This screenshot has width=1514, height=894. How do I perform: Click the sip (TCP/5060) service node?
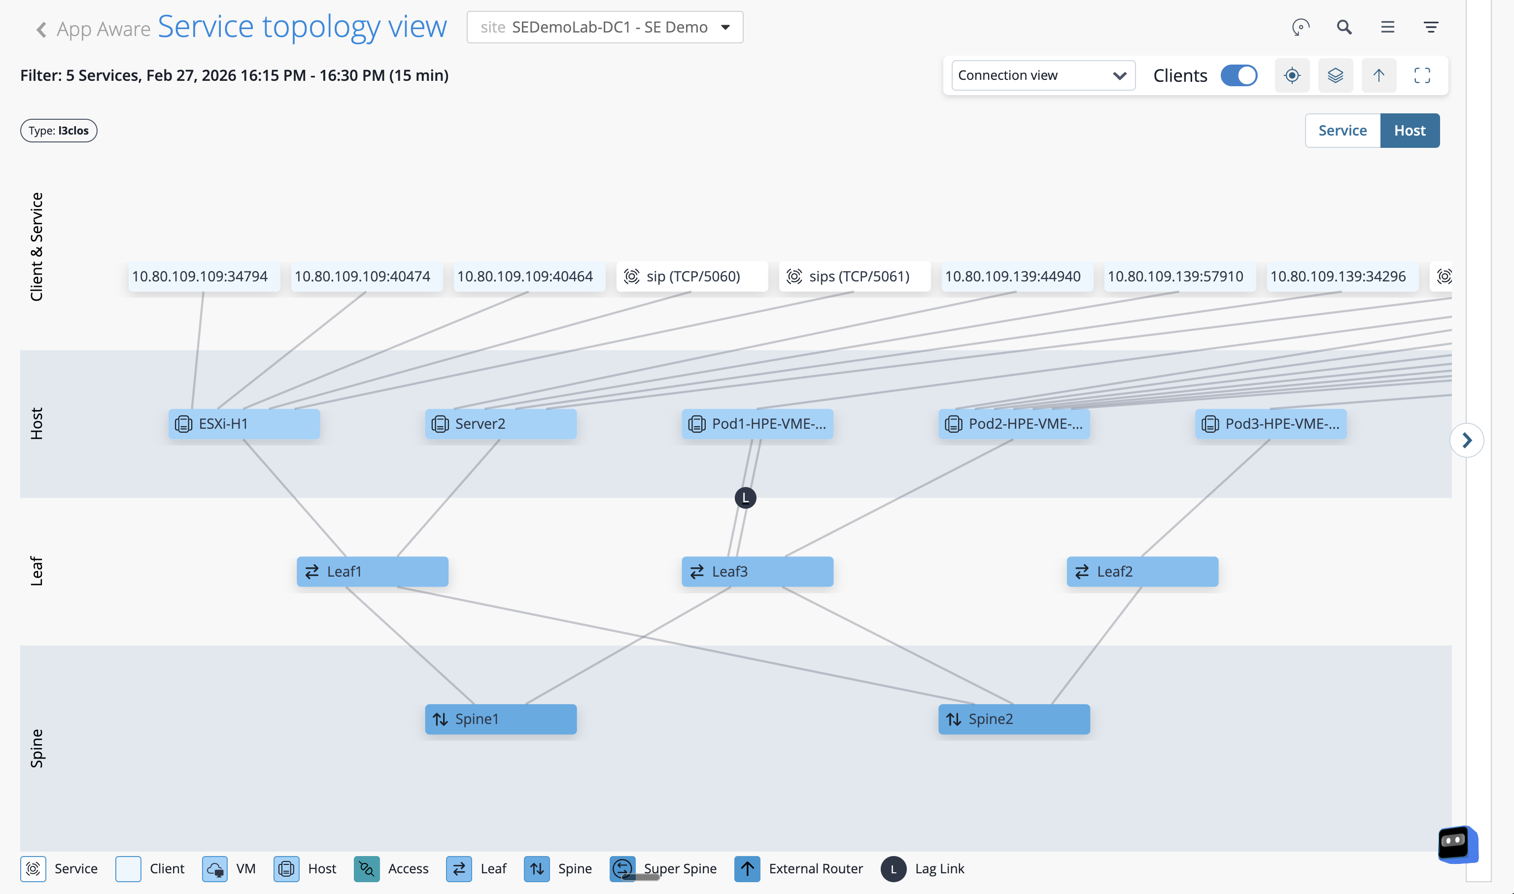tap(691, 276)
